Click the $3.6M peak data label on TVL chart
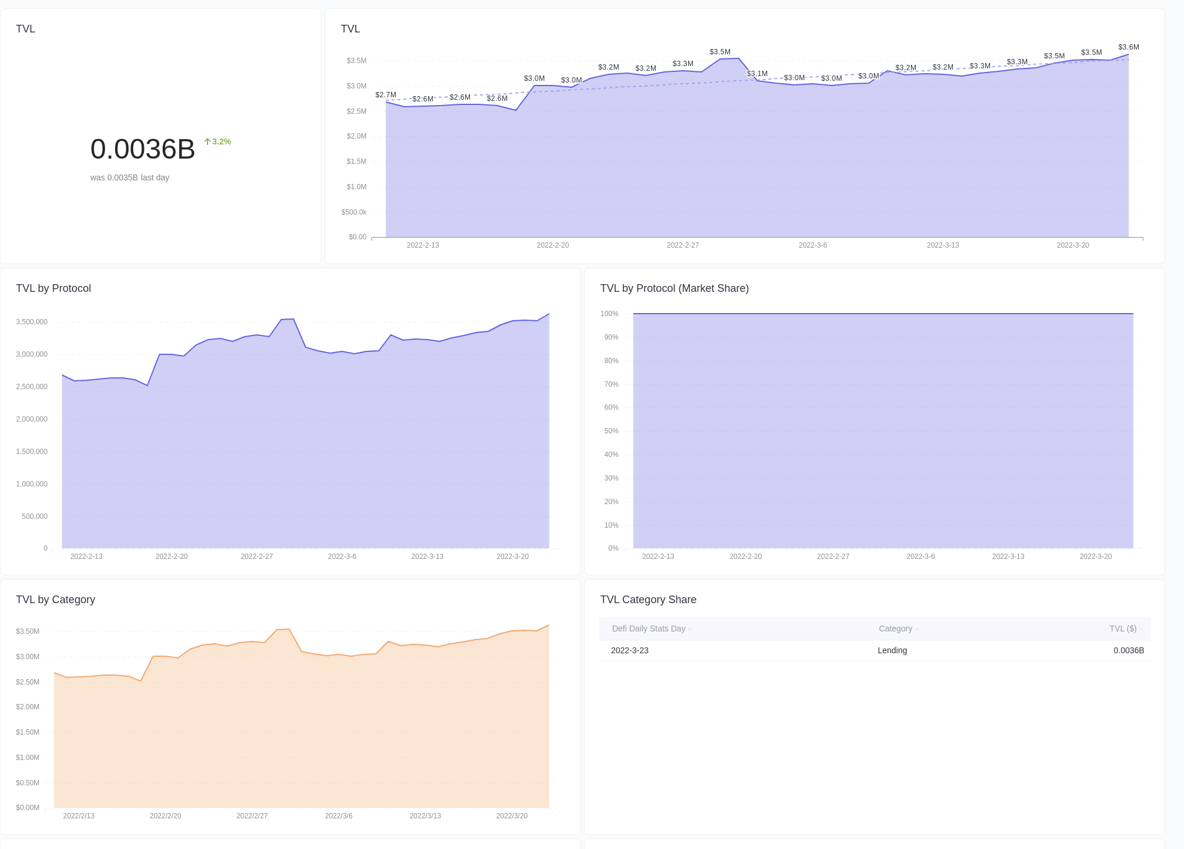1184x849 pixels. [x=1128, y=47]
